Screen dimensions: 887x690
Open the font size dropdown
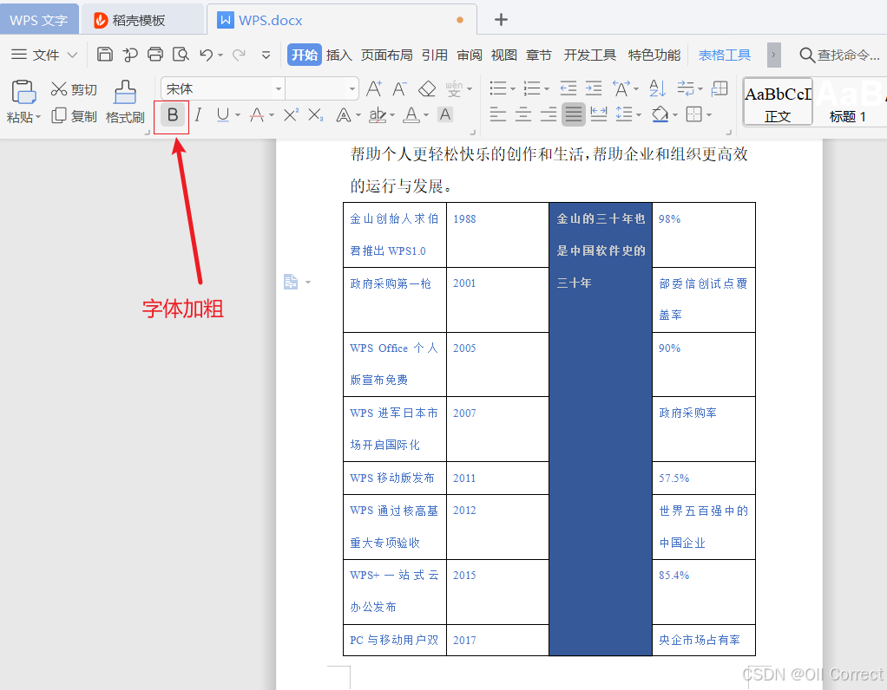pyautogui.click(x=352, y=88)
